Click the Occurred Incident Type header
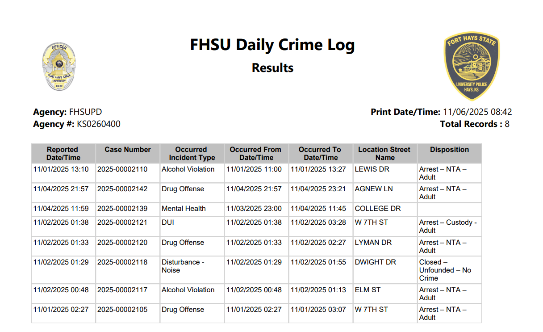Viewport: 543px width, 332px height. click(192, 153)
